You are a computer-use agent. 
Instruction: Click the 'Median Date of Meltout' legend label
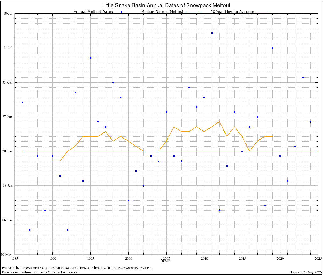[x=162, y=12]
